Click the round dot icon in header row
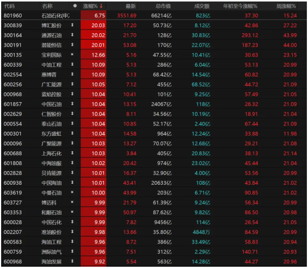This screenshot has width=308, height=269. [75, 6]
